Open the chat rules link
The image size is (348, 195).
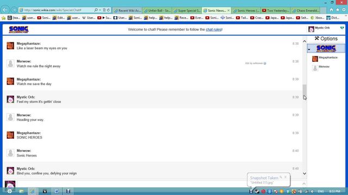coord(214,30)
